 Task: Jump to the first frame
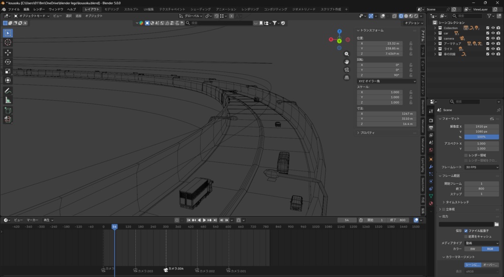click(189, 220)
